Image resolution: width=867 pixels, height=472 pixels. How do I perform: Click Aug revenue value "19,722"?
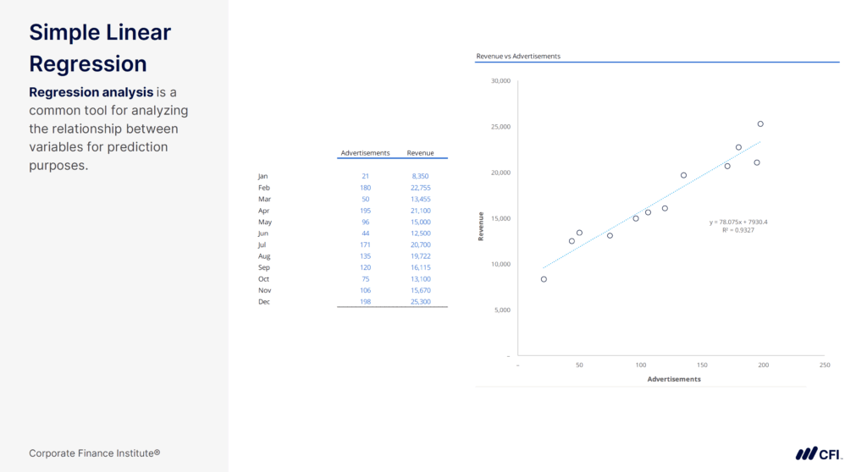click(x=420, y=256)
